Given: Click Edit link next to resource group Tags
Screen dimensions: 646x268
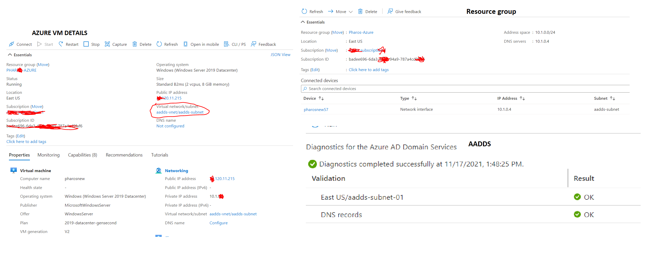Looking at the screenshot, I should 315,70.
